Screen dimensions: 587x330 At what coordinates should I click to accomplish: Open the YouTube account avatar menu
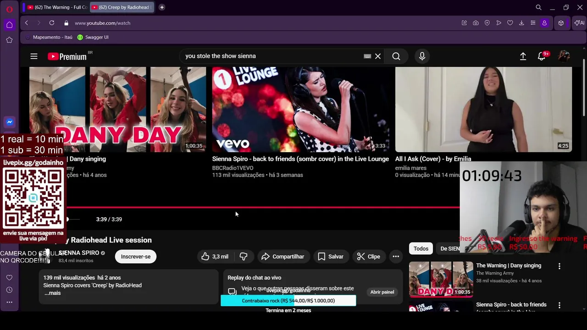(x=564, y=56)
